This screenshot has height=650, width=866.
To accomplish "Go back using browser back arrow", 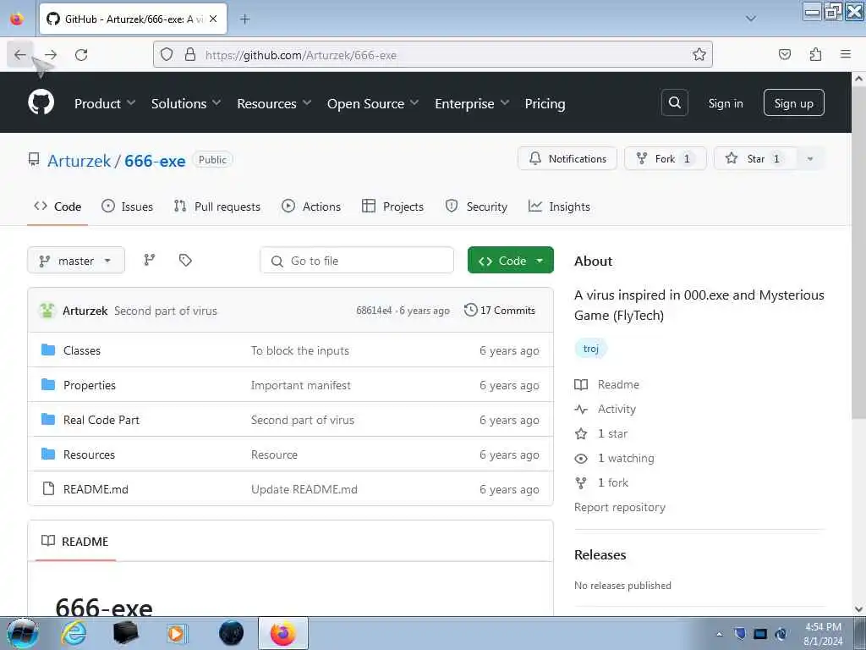I will (20, 55).
